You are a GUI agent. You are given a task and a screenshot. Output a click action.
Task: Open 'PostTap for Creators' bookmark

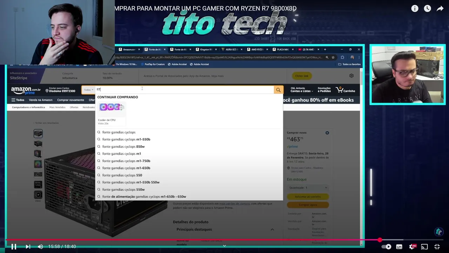coord(153,64)
